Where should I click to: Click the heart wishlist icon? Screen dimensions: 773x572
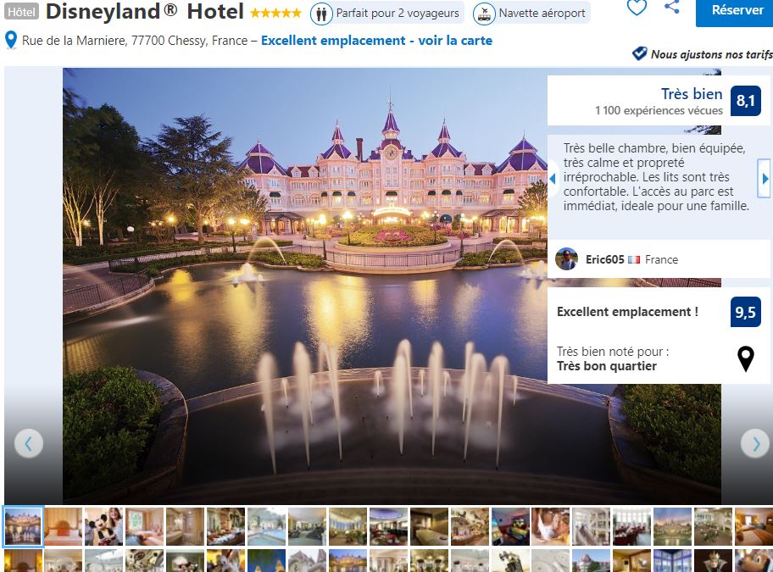click(637, 8)
